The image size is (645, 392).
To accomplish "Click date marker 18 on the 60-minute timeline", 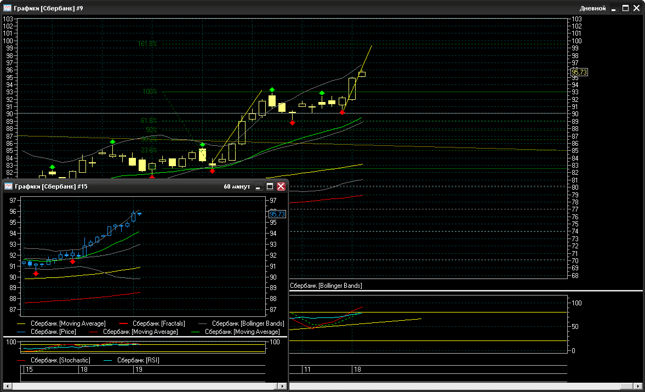I will click(84, 370).
